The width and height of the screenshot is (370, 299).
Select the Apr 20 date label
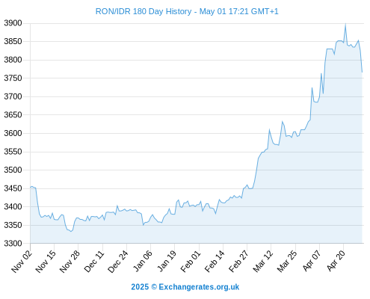click(336, 261)
